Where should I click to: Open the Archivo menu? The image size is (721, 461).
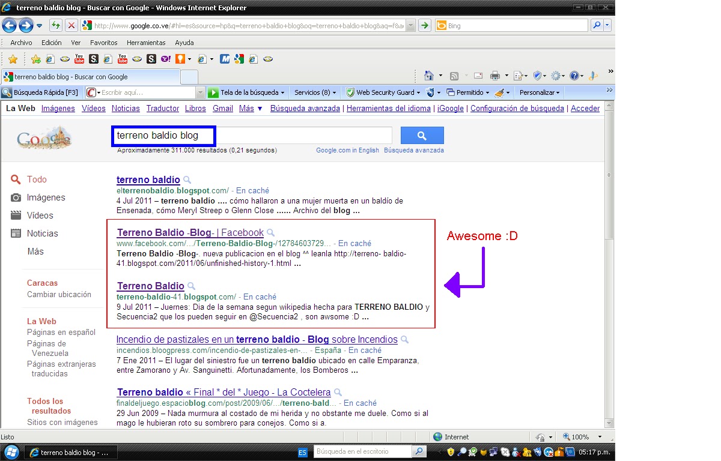21,43
